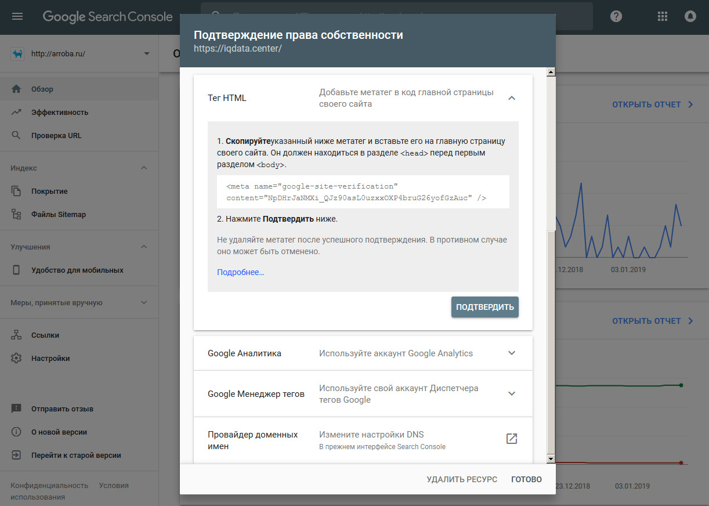This screenshot has width=709, height=506.
Task: Collapse the Индекс sidebar section
Action: (x=144, y=168)
